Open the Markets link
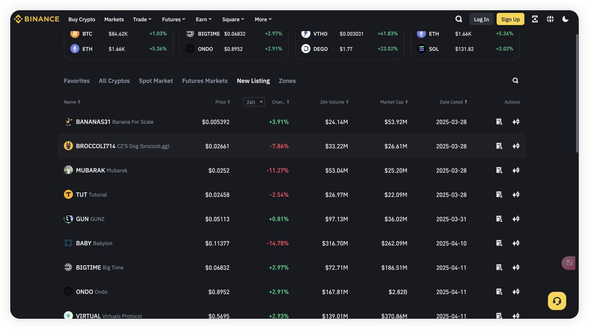 (114, 19)
